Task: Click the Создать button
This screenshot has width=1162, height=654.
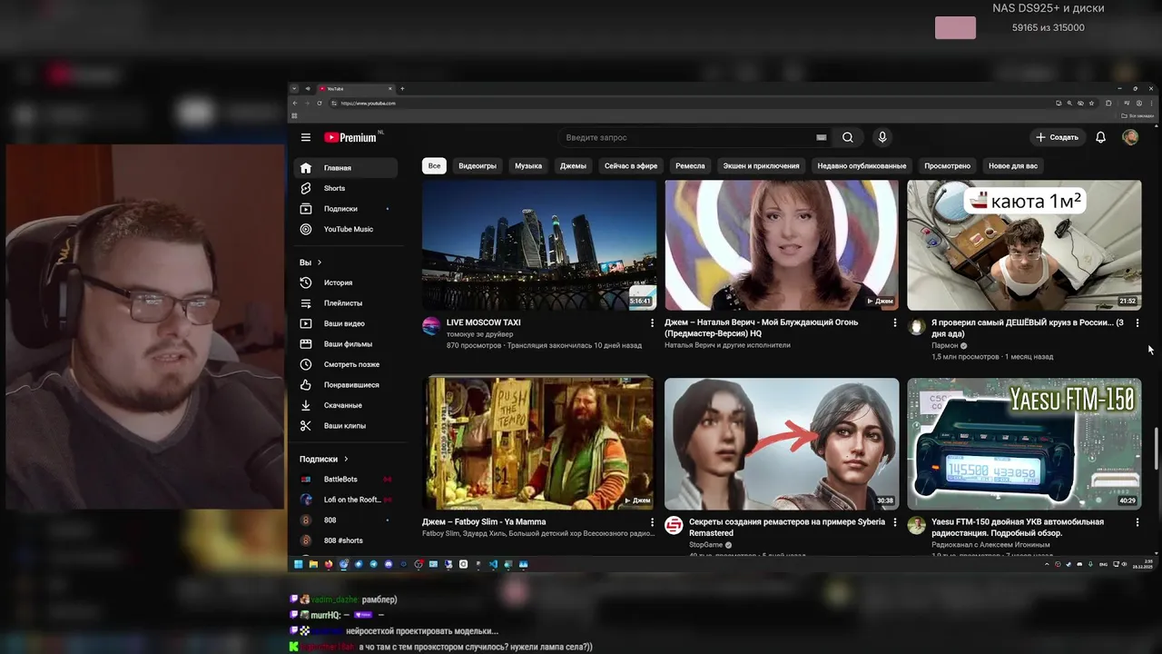Action: pyautogui.click(x=1058, y=137)
